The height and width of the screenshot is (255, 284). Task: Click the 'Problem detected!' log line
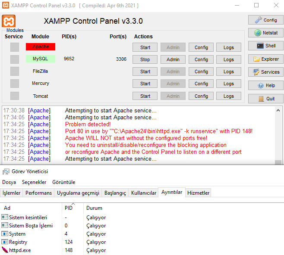88,124
